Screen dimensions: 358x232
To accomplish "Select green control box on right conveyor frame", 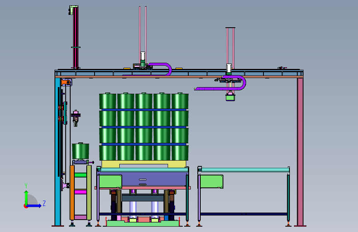I will coord(212,182).
